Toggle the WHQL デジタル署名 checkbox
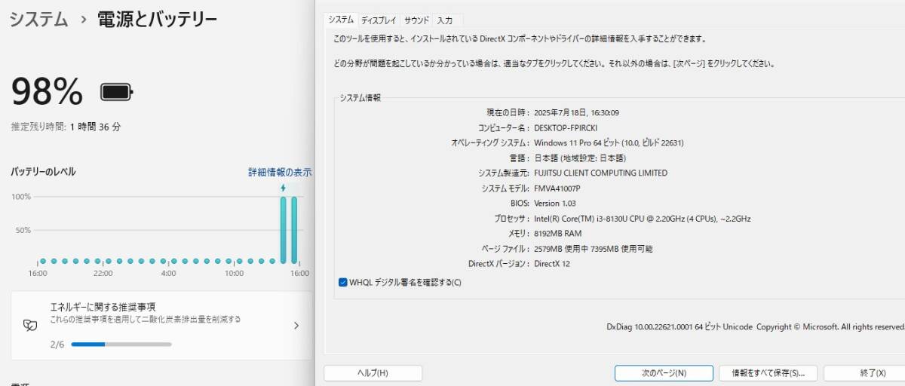This screenshot has height=386, width=905. (343, 283)
